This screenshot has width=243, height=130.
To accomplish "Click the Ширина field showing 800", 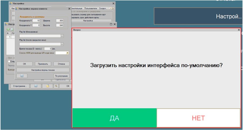I will (x=60, y=21).
